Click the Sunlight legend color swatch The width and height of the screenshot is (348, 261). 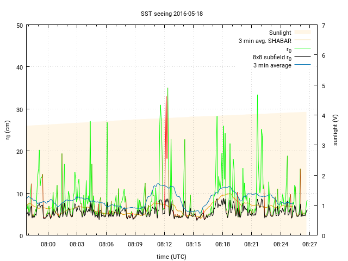(x=303, y=33)
